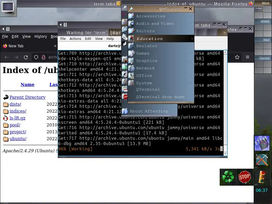The width and height of the screenshot is (272, 204).
Task: Click the Accessories folder icon
Action: [x=131, y=16]
